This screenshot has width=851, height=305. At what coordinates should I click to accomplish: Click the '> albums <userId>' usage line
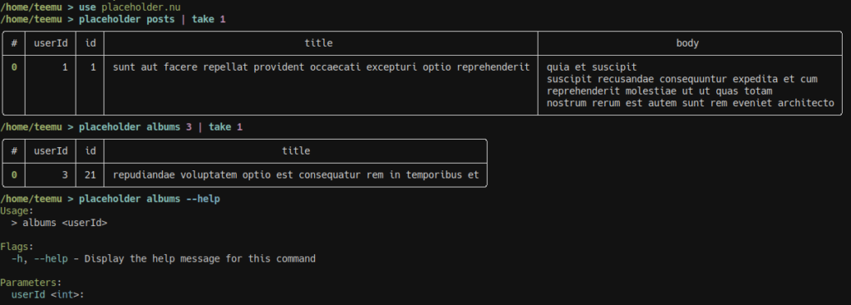coord(59,223)
